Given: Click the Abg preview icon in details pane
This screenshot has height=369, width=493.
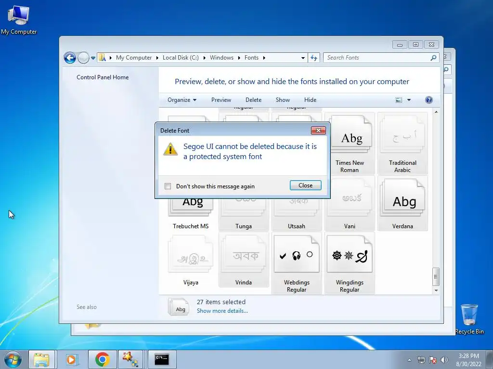Looking at the screenshot, I should (x=179, y=307).
